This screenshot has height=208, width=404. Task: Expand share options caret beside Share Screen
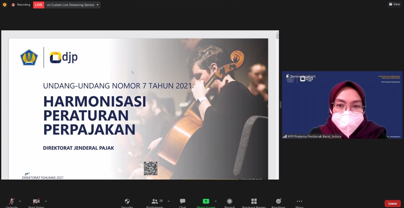(x=216, y=201)
